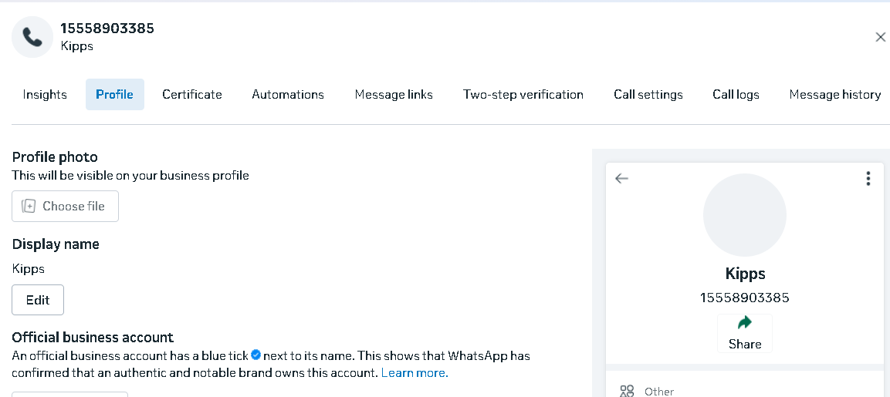Open the Message links tab
The image size is (890, 397).
[394, 95]
